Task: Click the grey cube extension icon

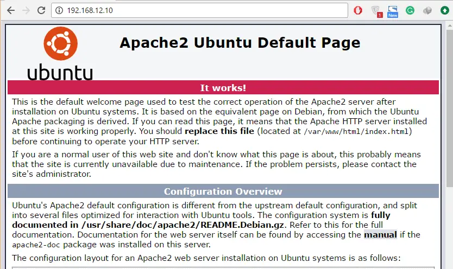Action: tap(427, 11)
